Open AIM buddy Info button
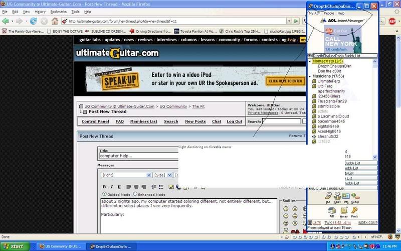The height and width of the screenshot is (251, 401). [346, 198]
